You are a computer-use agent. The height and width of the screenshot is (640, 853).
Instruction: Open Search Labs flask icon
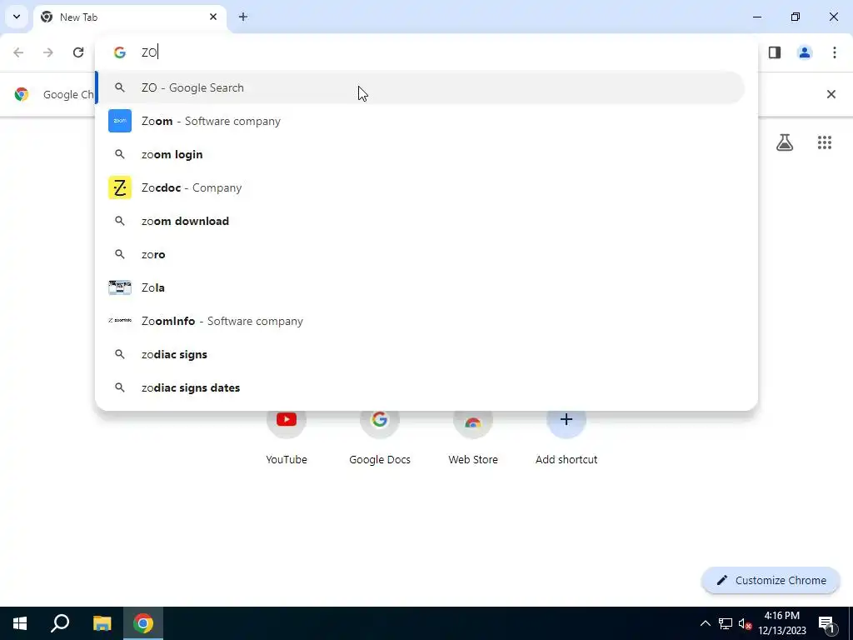(785, 142)
